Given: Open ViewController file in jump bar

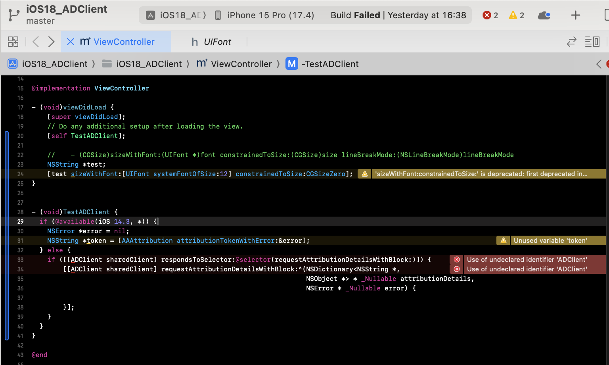Looking at the screenshot, I should pos(234,64).
